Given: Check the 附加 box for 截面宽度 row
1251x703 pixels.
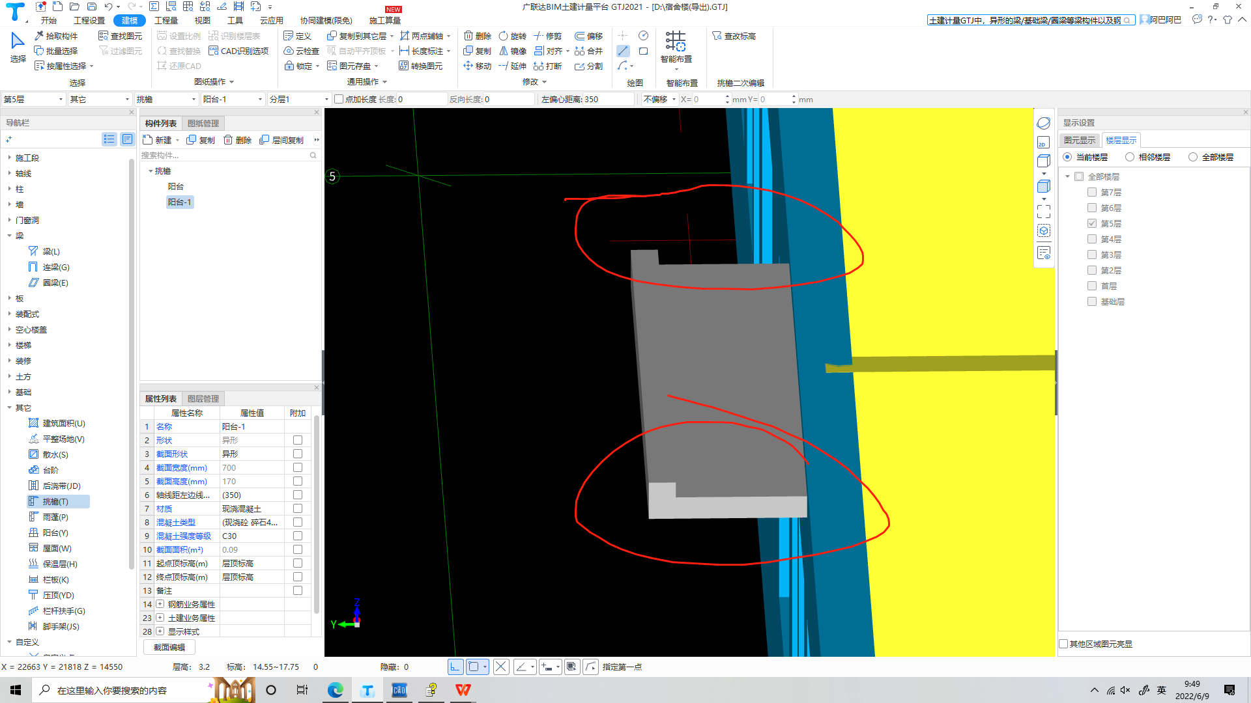Looking at the screenshot, I should [x=298, y=467].
